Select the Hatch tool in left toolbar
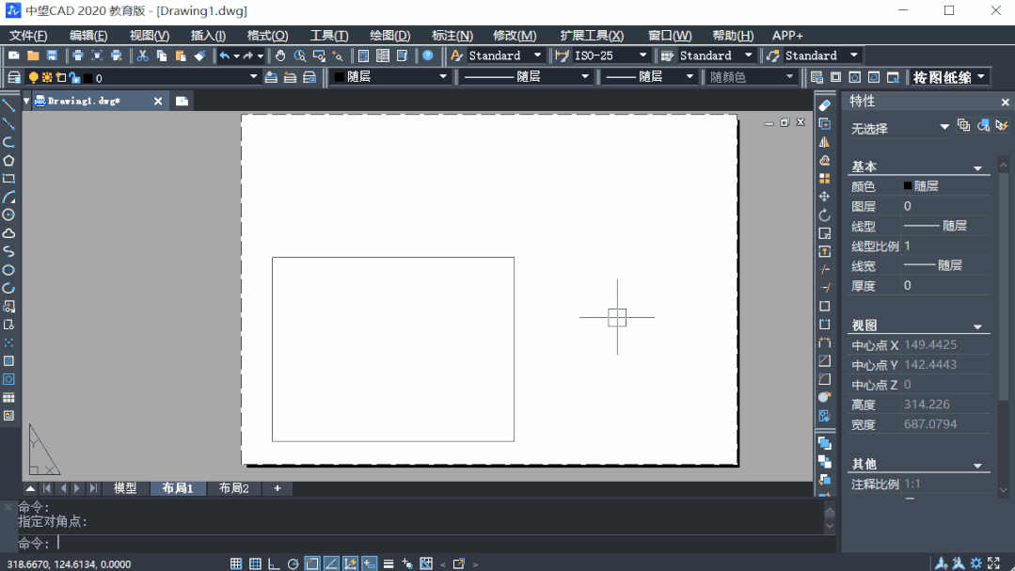This screenshot has height=571, width=1015. point(8,360)
